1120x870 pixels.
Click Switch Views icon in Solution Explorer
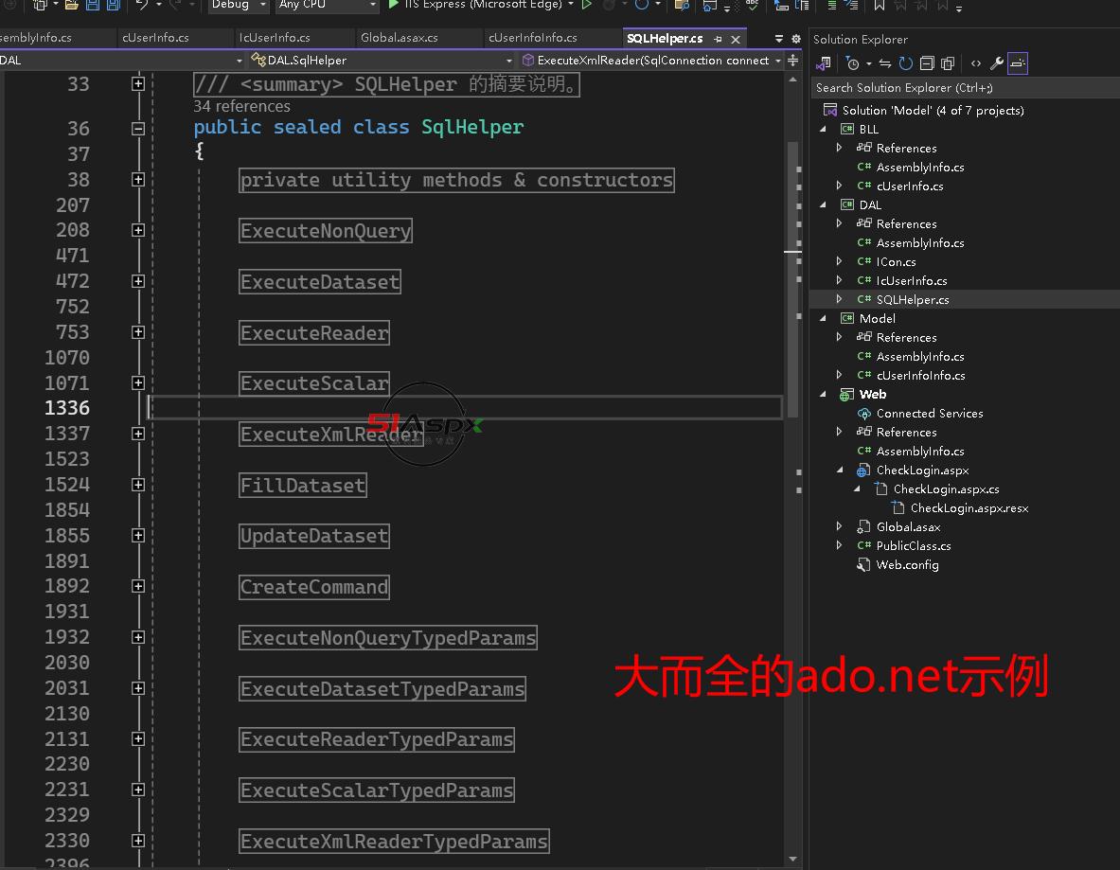pos(824,63)
